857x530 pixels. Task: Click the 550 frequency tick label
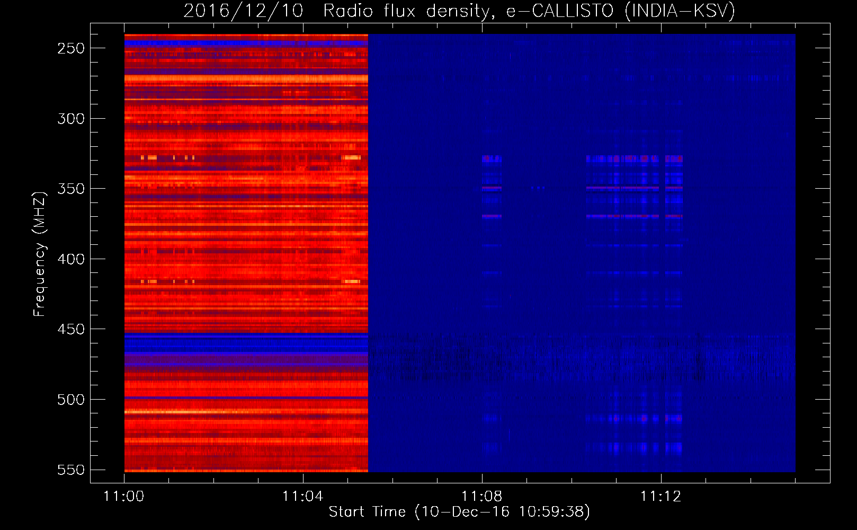(71, 470)
